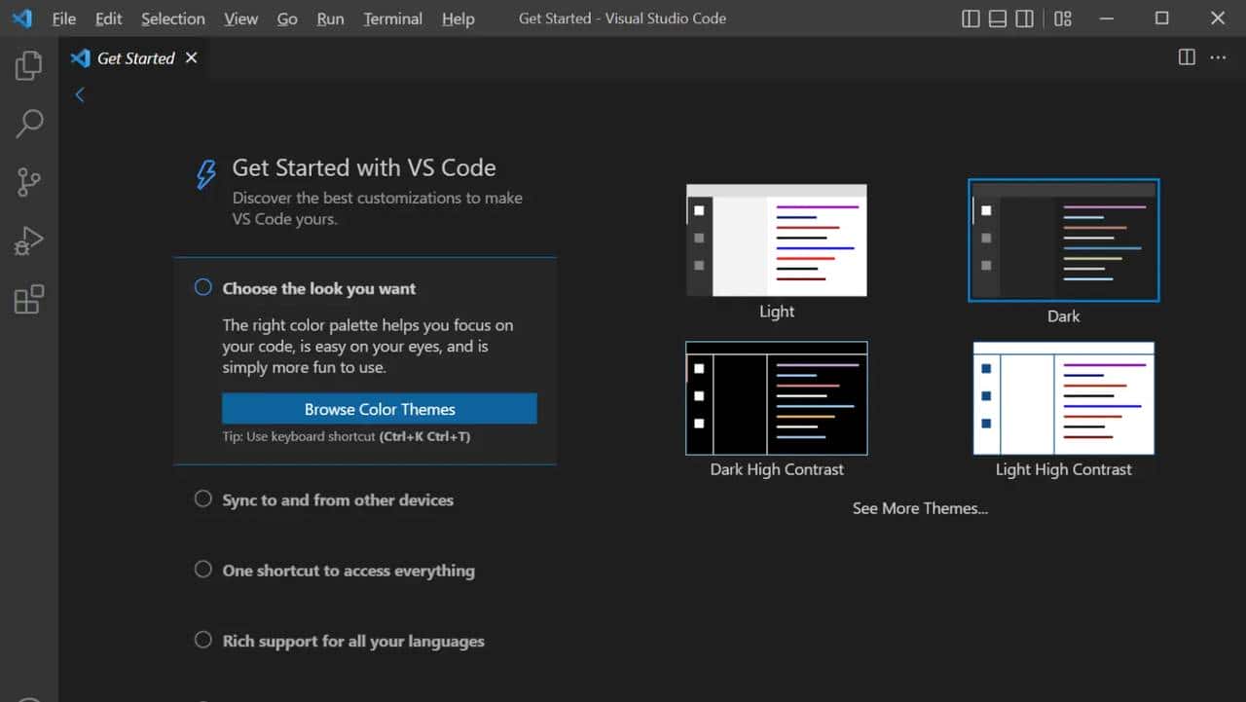Open the Search view

[28, 124]
